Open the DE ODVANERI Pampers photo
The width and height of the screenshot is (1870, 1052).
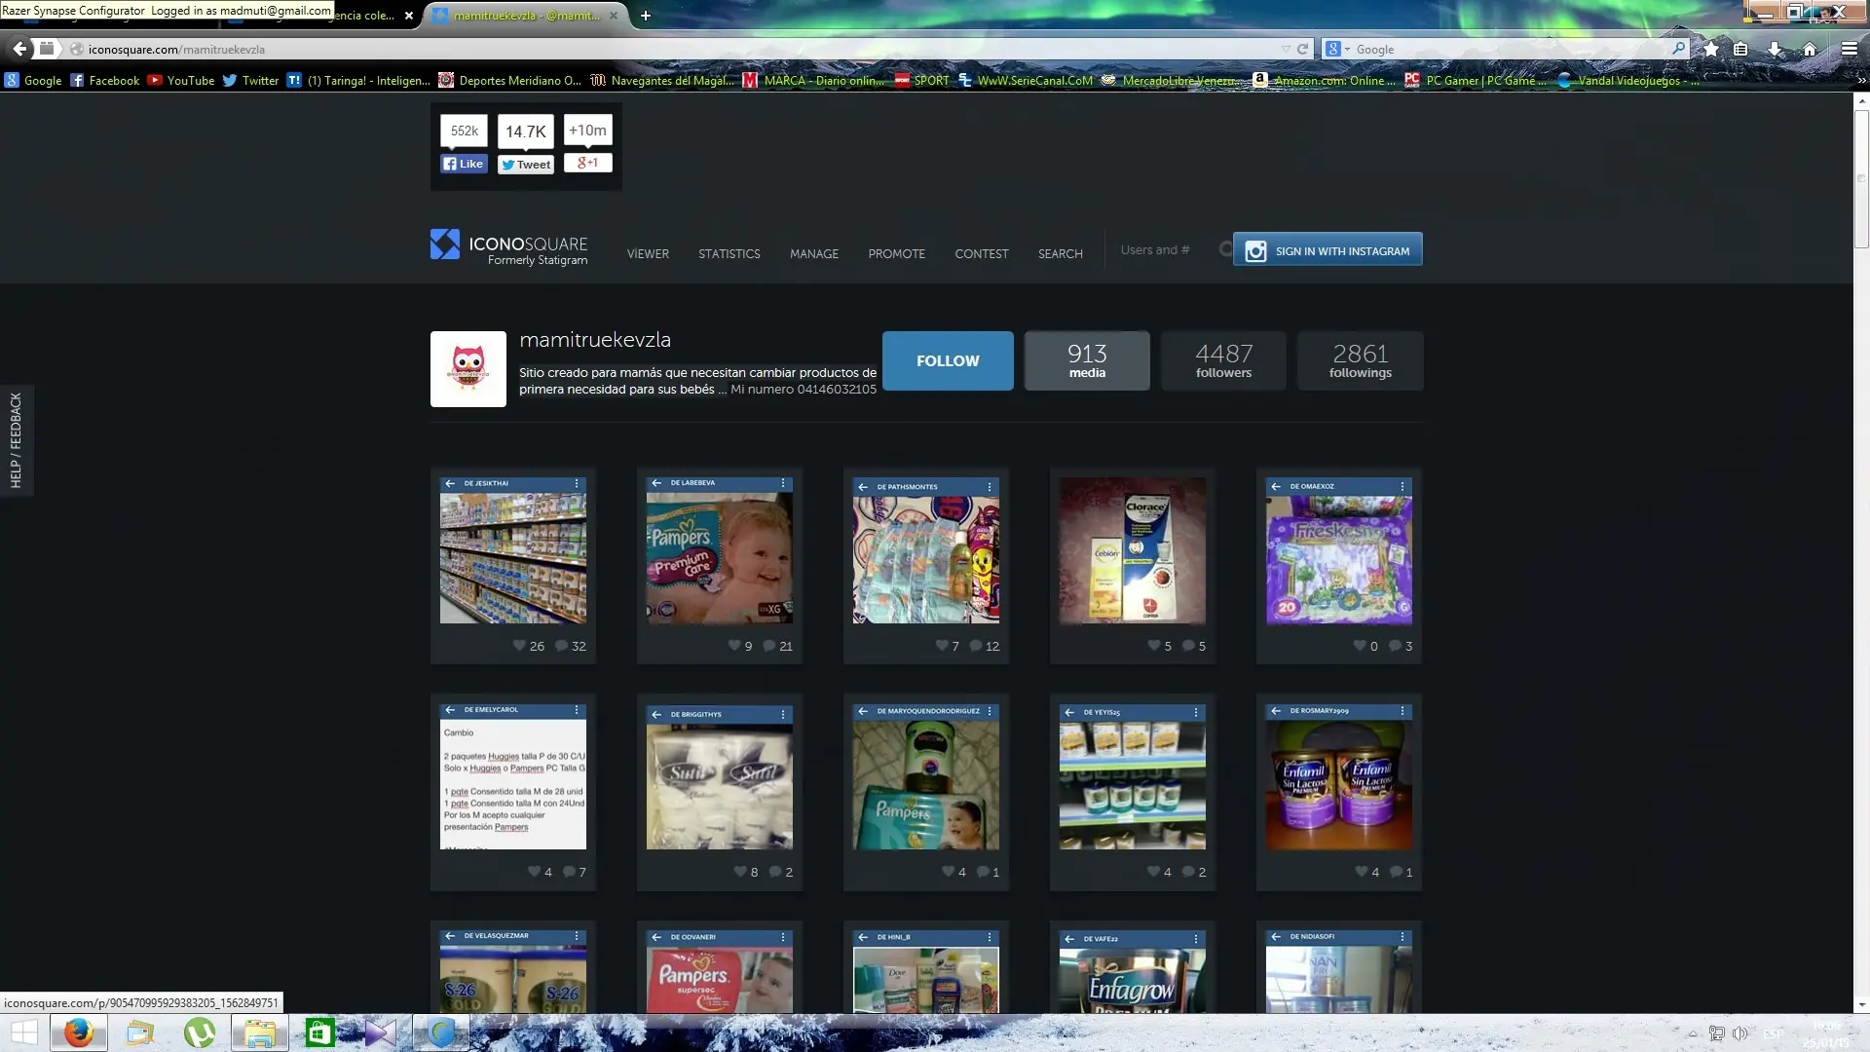point(720,971)
